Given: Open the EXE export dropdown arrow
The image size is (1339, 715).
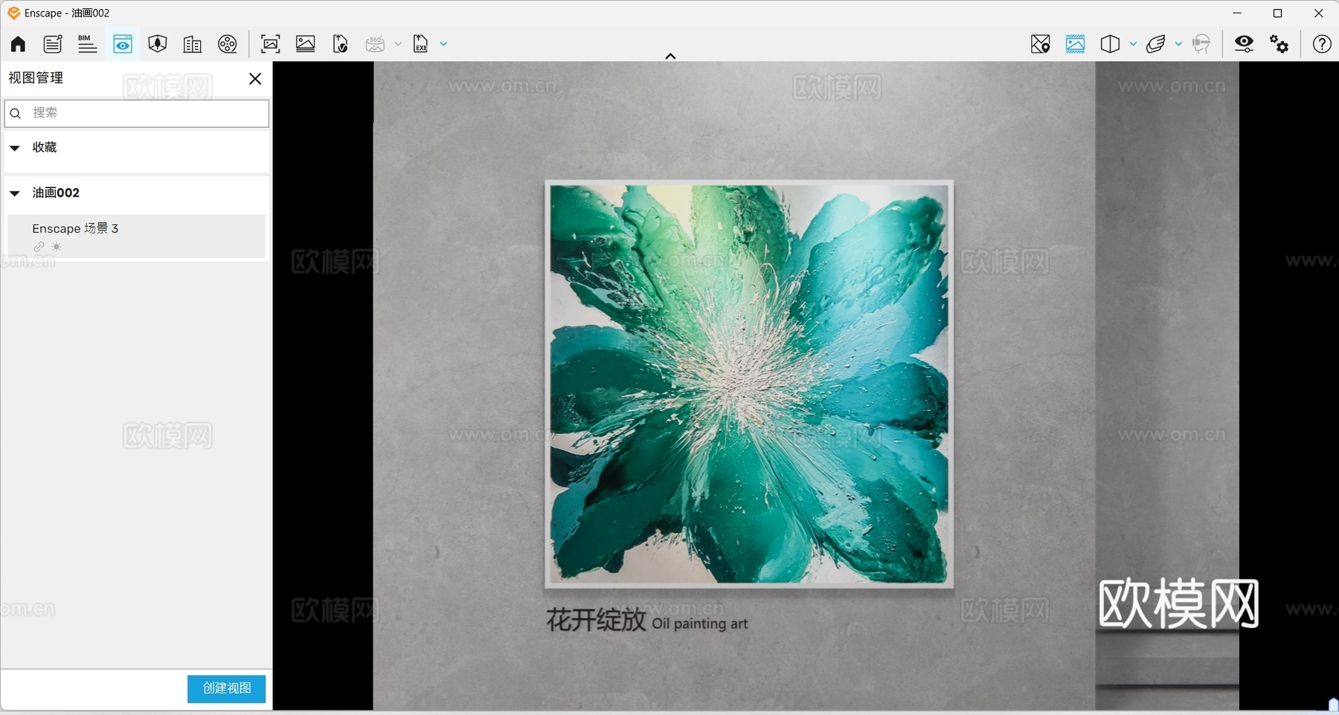Looking at the screenshot, I should click(x=443, y=44).
